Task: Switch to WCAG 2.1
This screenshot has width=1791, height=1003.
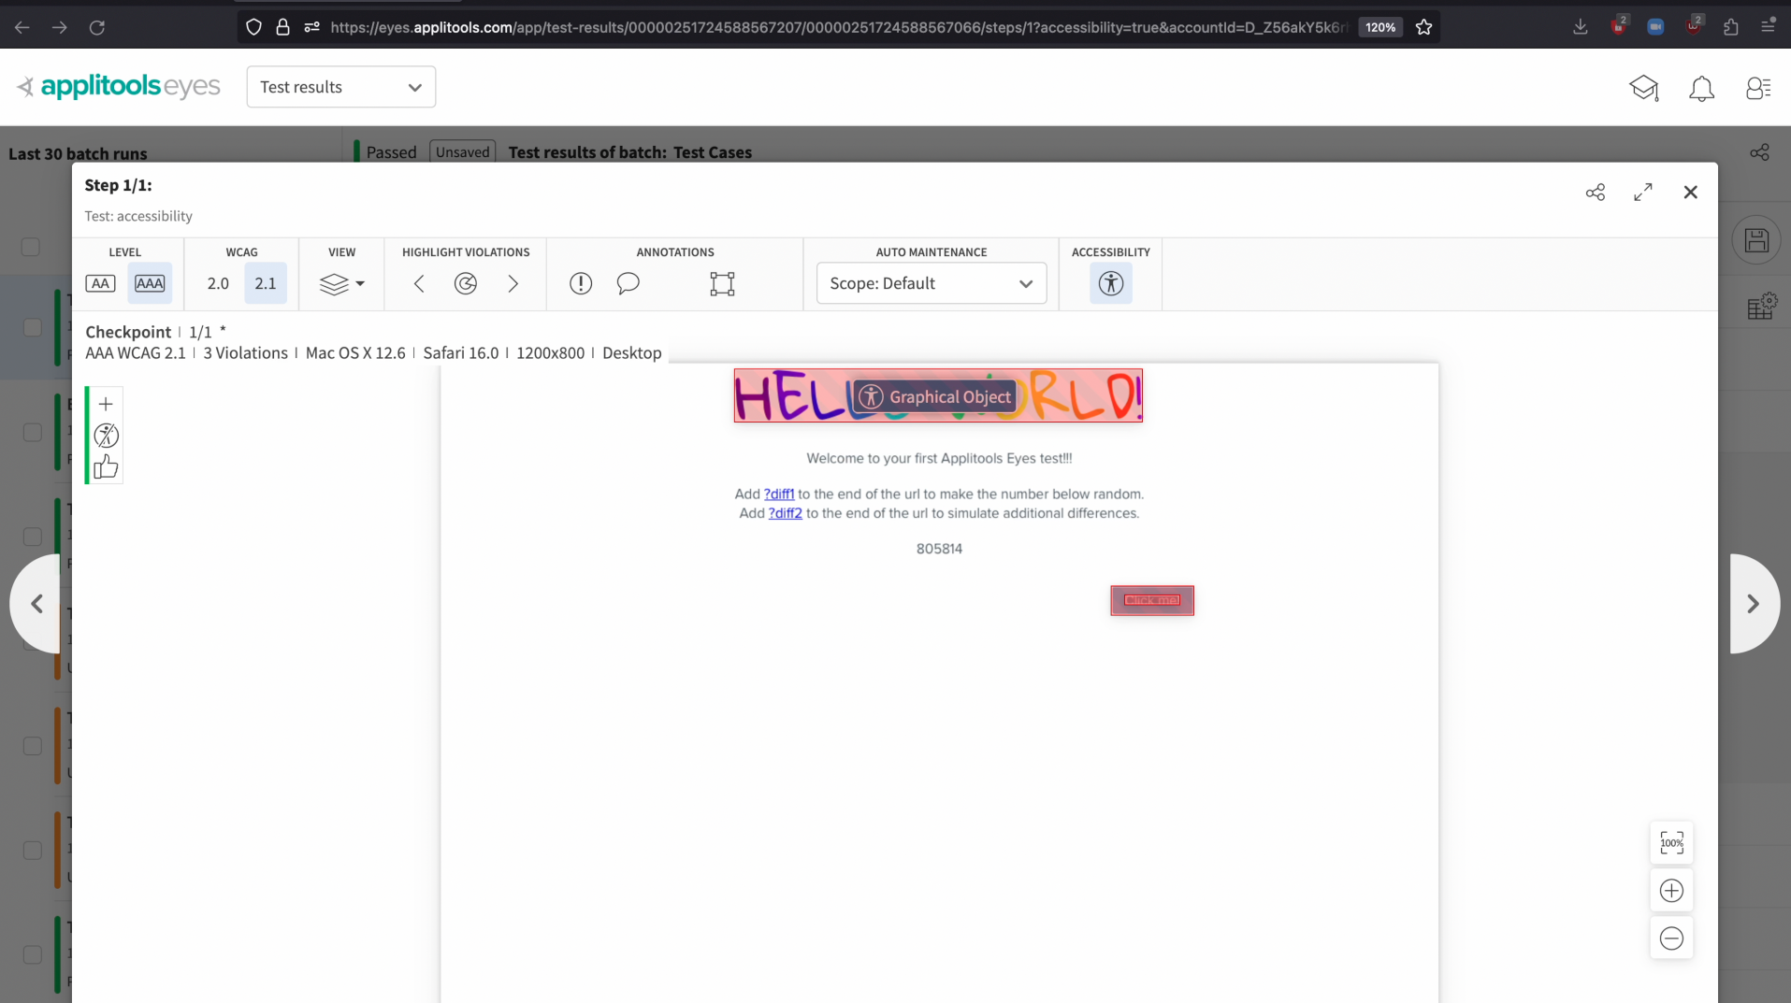Action: (266, 283)
